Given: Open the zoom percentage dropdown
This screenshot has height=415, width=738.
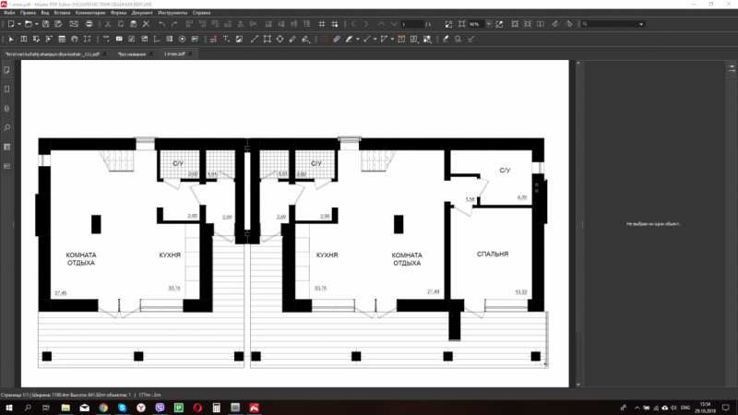Looking at the screenshot, I should tap(489, 24).
